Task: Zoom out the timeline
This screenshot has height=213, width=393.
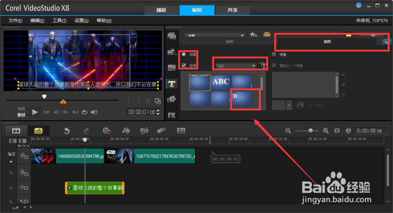Action: tap(288, 131)
